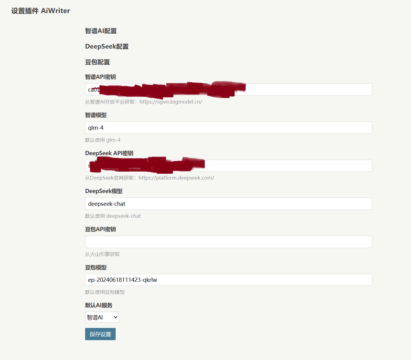Click the empty 豆包API密钥 input field
This screenshot has width=411, height=360.
(228, 242)
